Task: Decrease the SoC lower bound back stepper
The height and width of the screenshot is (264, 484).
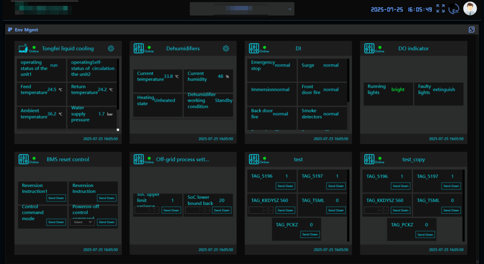Action: [205, 212]
